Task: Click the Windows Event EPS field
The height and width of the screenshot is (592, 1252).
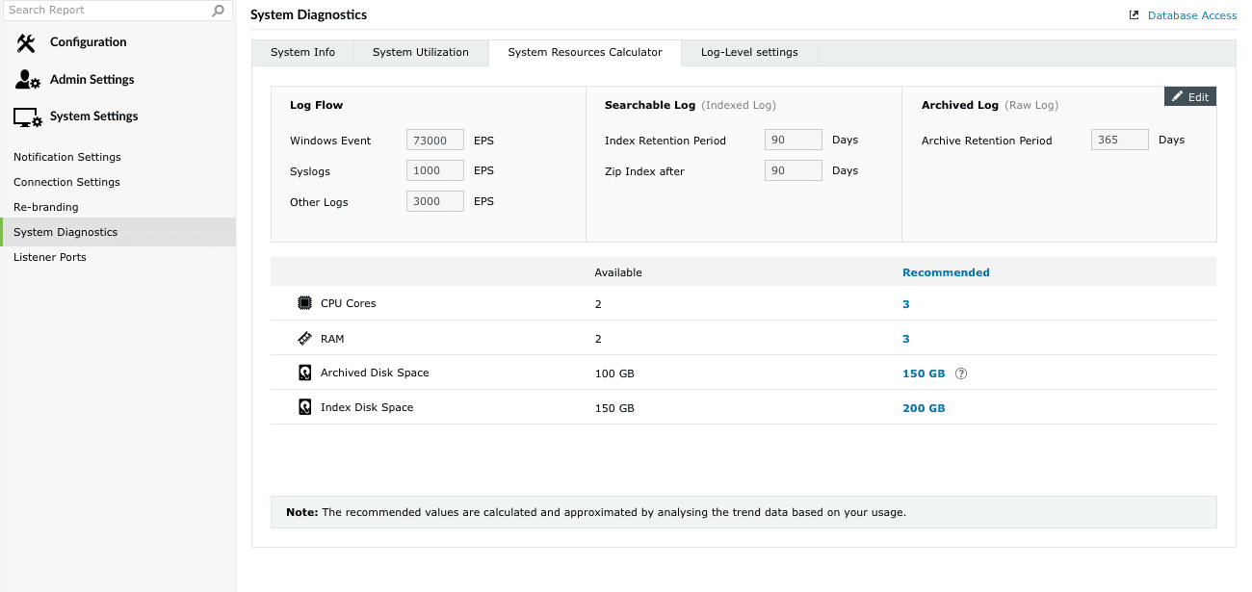Action: pos(435,141)
